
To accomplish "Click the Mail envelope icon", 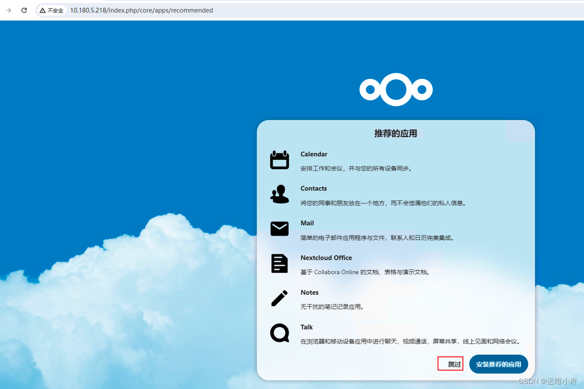I will point(280,229).
